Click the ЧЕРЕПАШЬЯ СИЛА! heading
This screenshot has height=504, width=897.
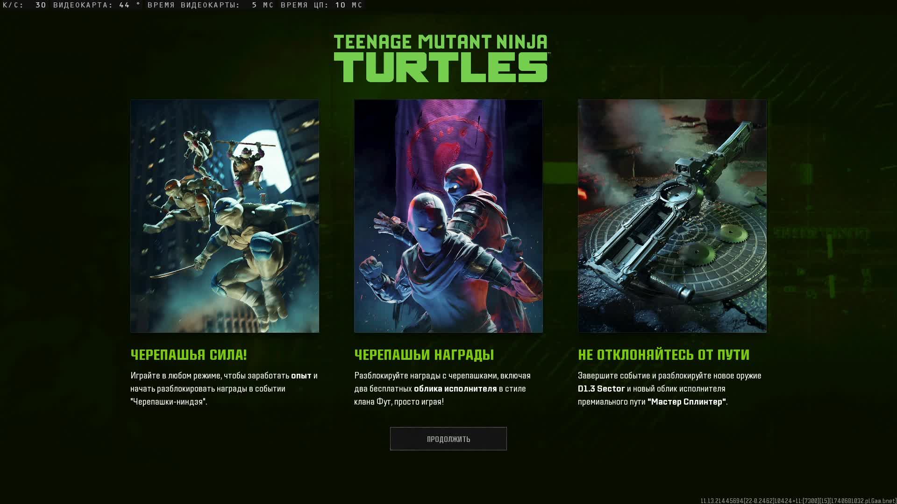pyautogui.click(x=188, y=355)
